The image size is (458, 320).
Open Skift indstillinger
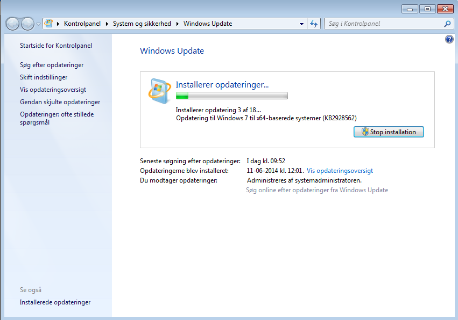pos(44,77)
